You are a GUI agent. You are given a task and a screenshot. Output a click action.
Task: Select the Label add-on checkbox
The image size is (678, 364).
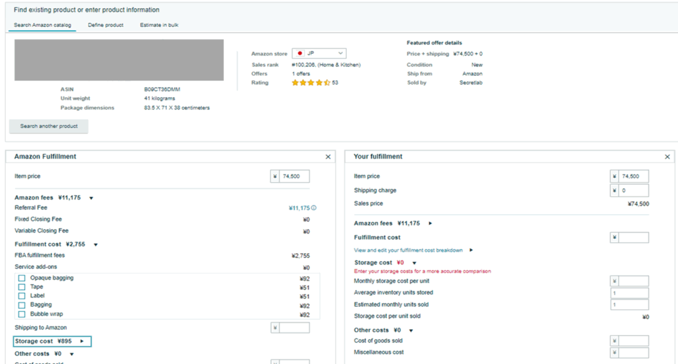(x=22, y=296)
